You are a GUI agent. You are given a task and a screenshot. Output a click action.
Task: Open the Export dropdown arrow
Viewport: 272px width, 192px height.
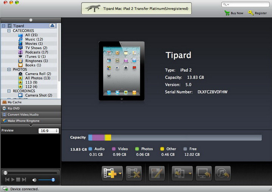point(190,173)
